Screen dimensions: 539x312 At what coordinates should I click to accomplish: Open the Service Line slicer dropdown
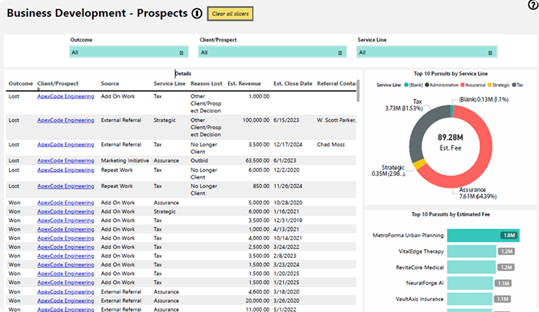point(427,53)
